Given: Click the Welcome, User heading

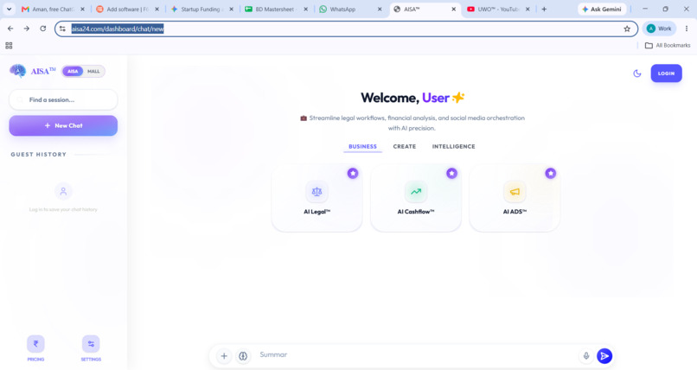Looking at the screenshot, I should coord(412,98).
